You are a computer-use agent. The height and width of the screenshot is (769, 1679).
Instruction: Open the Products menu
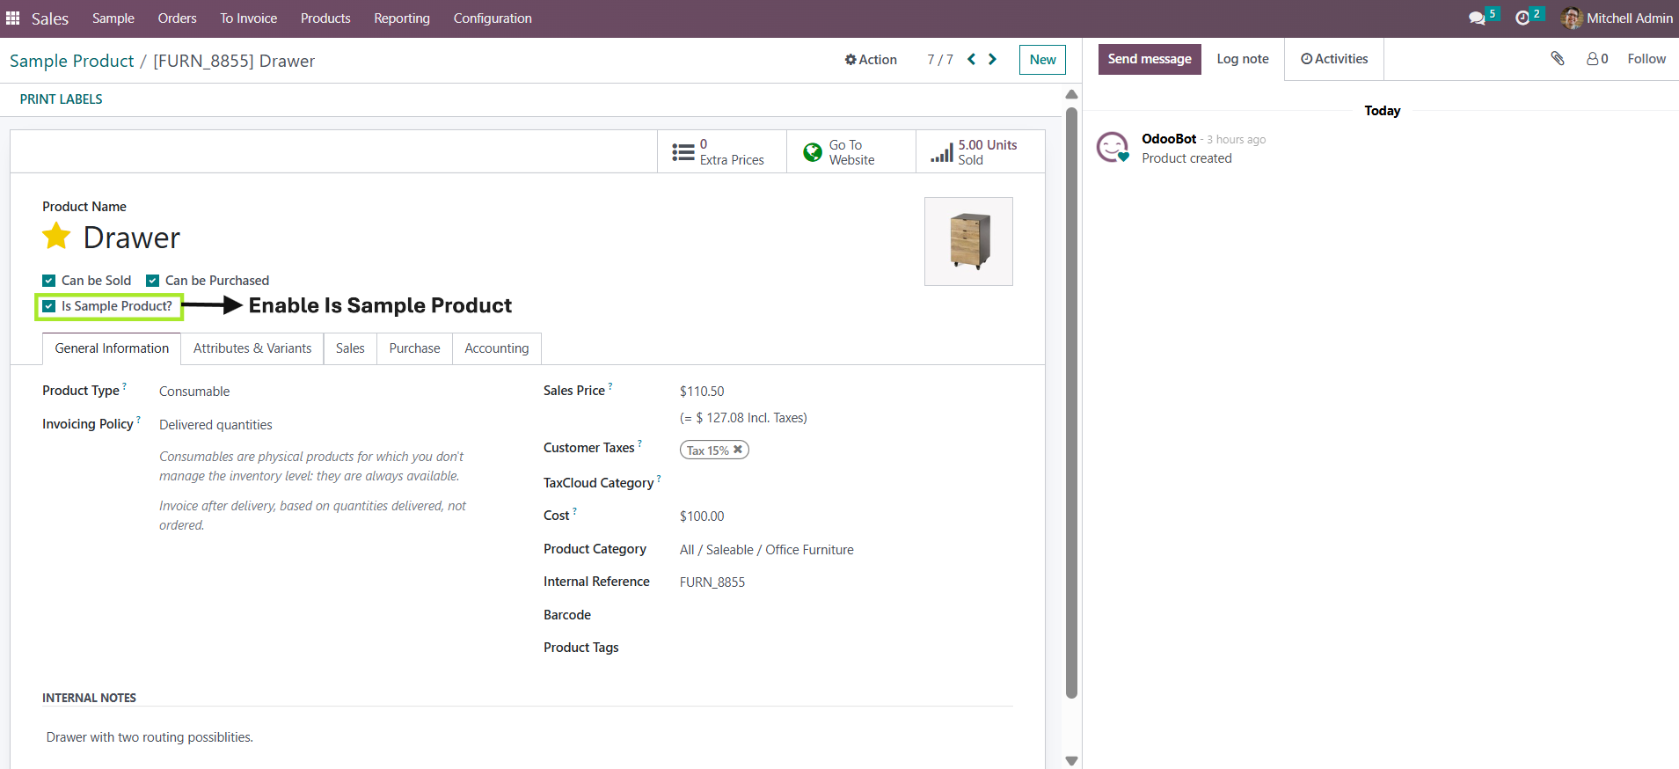click(325, 18)
